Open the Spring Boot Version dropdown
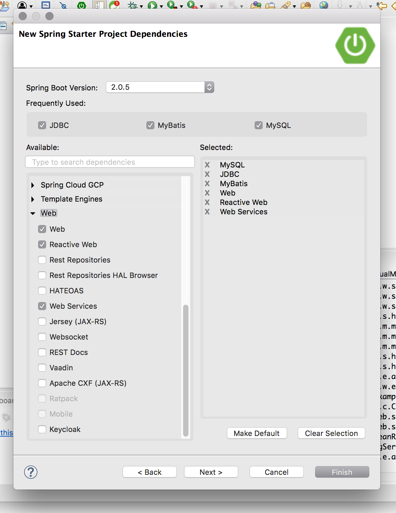 pos(209,87)
